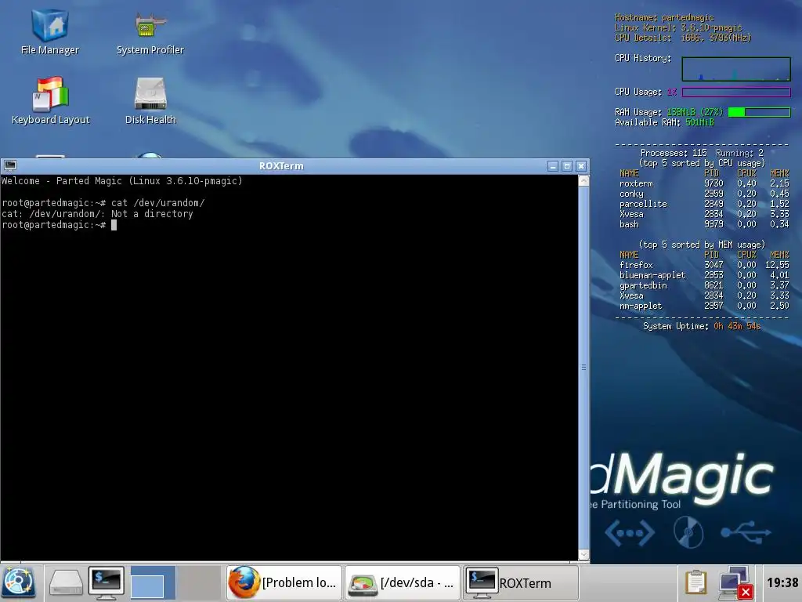
Task: Open the clipboard manager tray icon
Action: point(695,582)
